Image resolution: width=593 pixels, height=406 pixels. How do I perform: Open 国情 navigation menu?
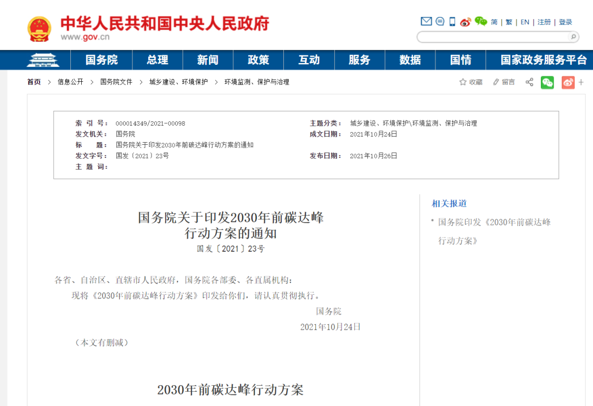[x=461, y=60]
